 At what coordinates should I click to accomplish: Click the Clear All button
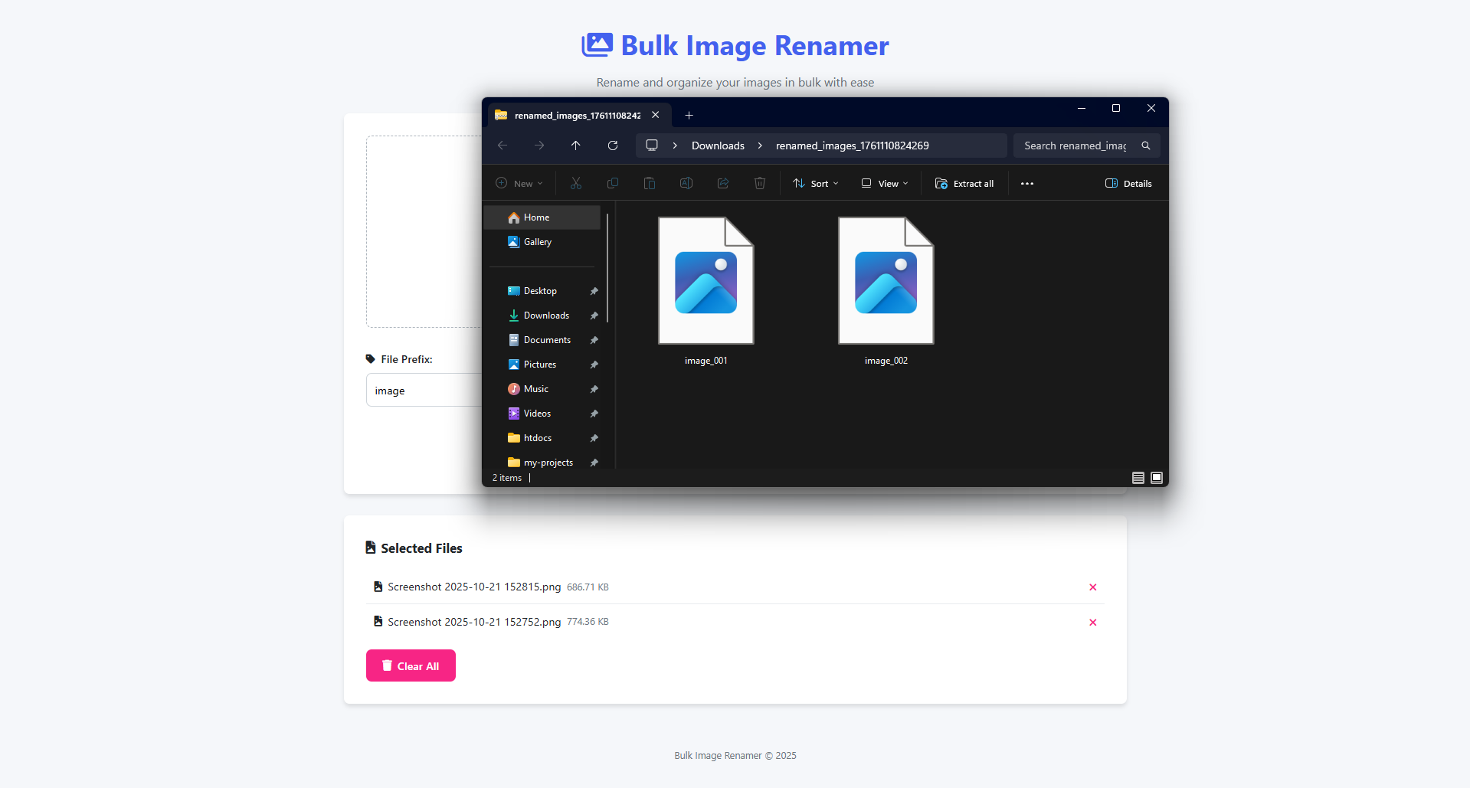point(411,665)
